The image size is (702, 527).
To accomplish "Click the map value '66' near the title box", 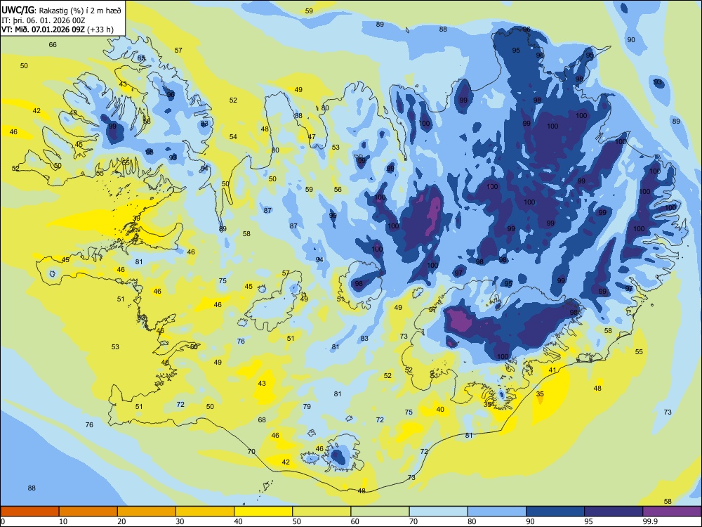I will click(53, 45).
